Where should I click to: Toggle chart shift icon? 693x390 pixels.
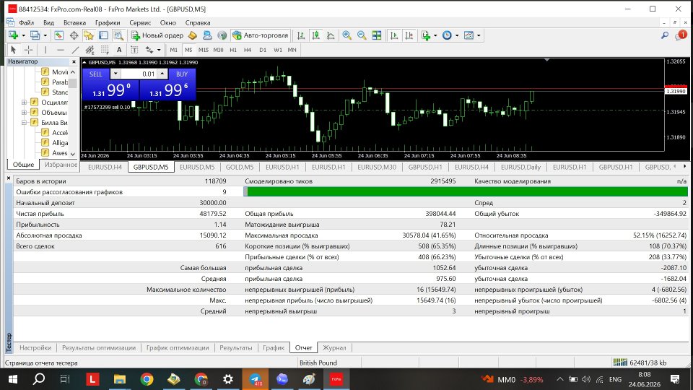(x=409, y=35)
